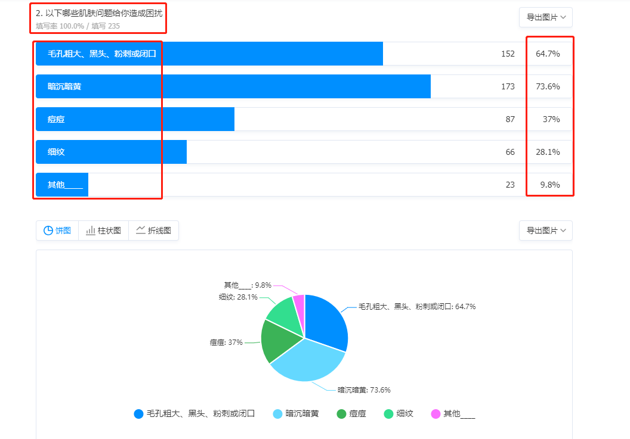Open the 导出图片 dropdown above the pie chart
The height and width of the screenshot is (439, 630).
coord(545,231)
